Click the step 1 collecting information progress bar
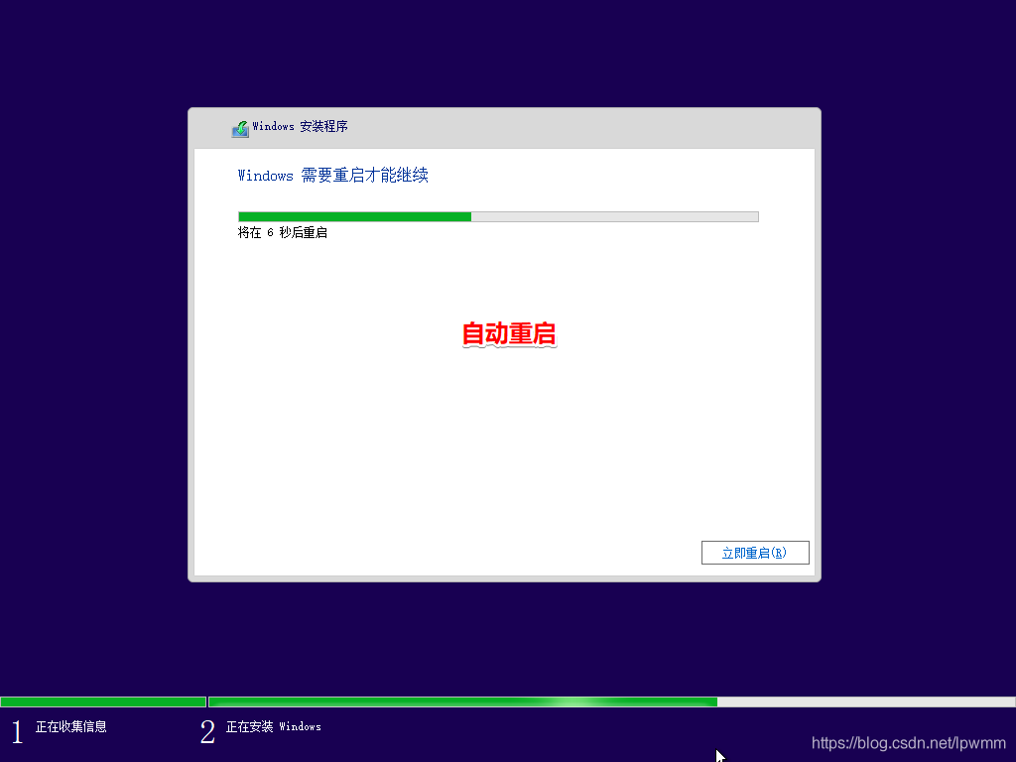Screen dimensions: 1016x762 coord(103,701)
